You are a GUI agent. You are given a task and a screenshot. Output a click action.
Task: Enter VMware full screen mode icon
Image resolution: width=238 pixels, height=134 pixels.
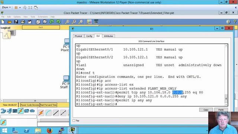coord(30,7)
